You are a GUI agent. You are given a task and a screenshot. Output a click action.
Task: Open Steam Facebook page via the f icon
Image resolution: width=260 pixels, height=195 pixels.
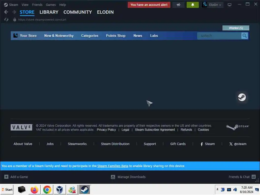click(x=202, y=144)
